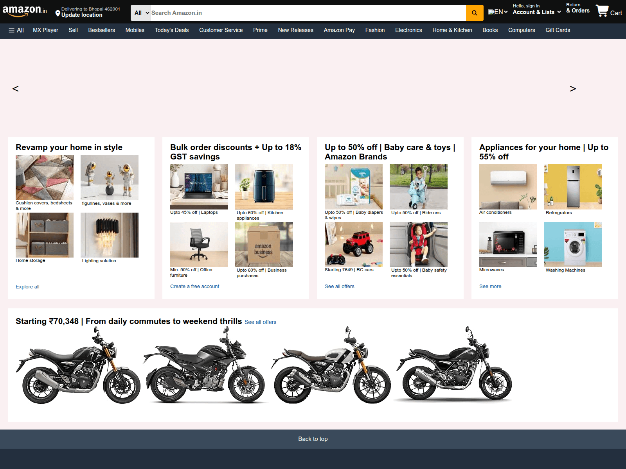Open the shopping Cart icon
The width and height of the screenshot is (626, 469).
(609, 11)
